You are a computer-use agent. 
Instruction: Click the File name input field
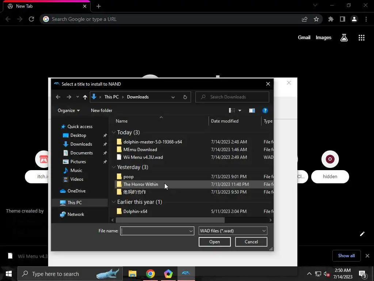(154, 231)
